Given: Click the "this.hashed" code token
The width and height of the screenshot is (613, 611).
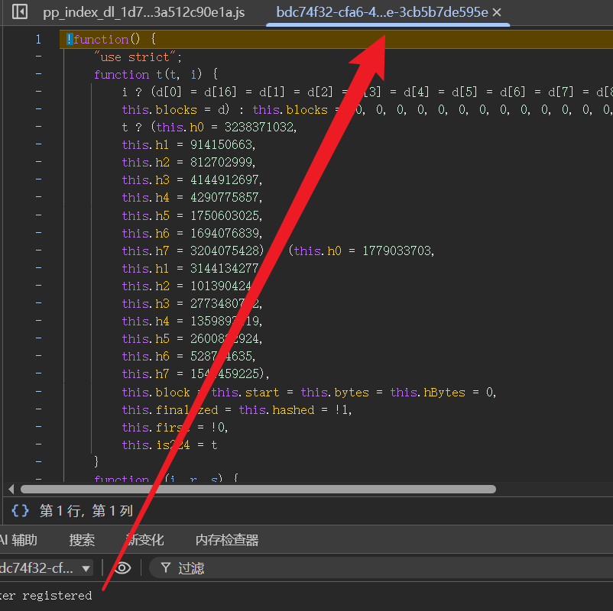Looking at the screenshot, I should click(x=277, y=410).
